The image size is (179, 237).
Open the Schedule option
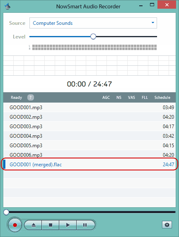click(162, 98)
